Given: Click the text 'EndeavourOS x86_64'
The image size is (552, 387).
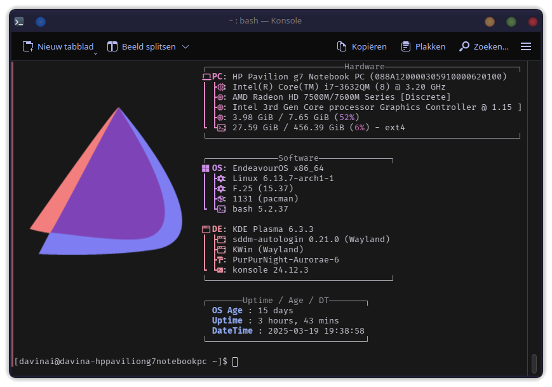Looking at the screenshot, I should [x=278, y=168].
